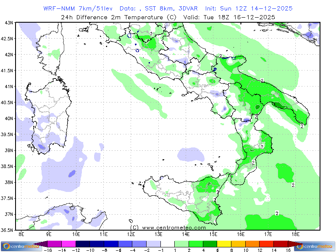Select the white legend swatch between -1 and 1
The image size is (336, 252).
point(167,244)
